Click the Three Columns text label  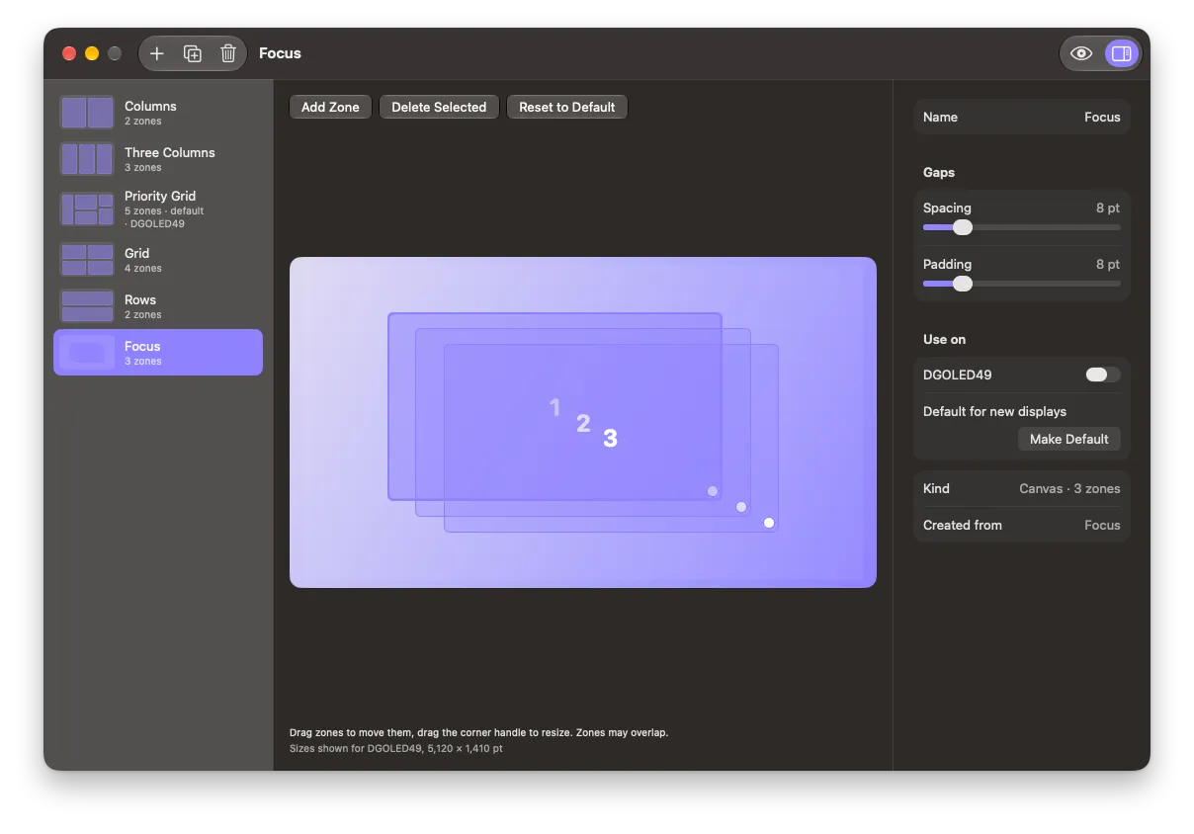point(170,152)
